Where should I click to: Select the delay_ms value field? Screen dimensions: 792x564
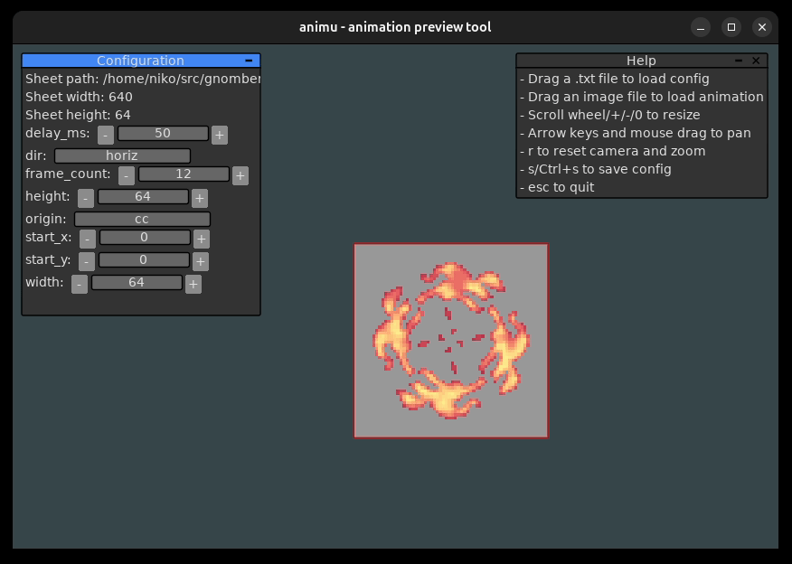(x=163, y=133)
